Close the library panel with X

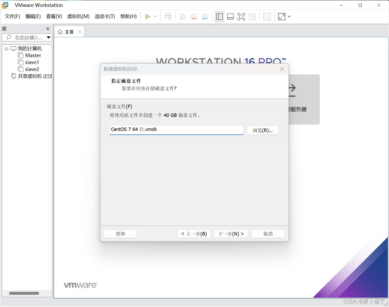pyautogui.click(x=48, y=29)
